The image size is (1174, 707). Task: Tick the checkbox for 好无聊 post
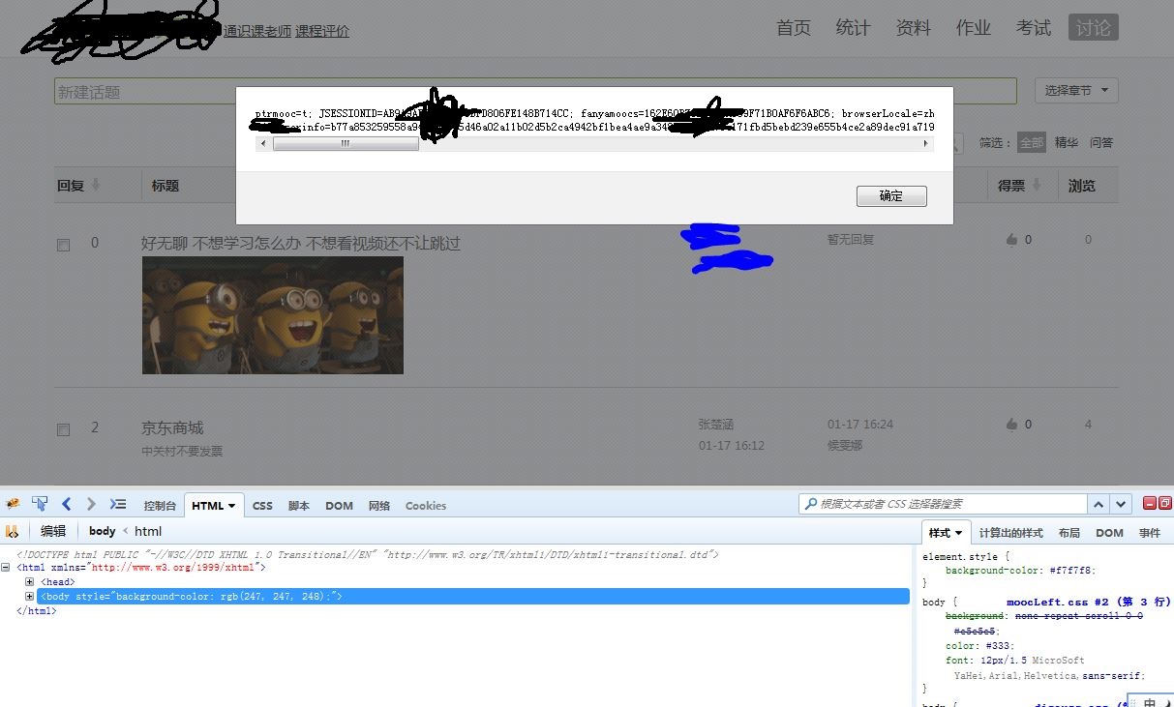click(63, 246)
